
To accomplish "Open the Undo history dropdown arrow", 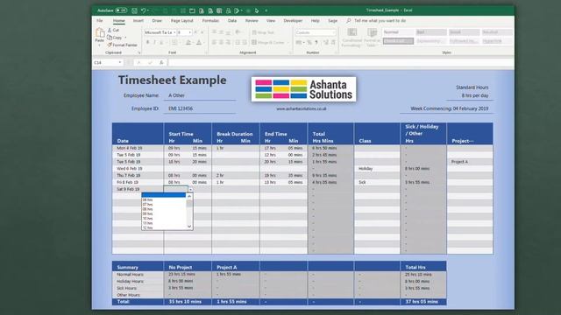I will 148,10.
